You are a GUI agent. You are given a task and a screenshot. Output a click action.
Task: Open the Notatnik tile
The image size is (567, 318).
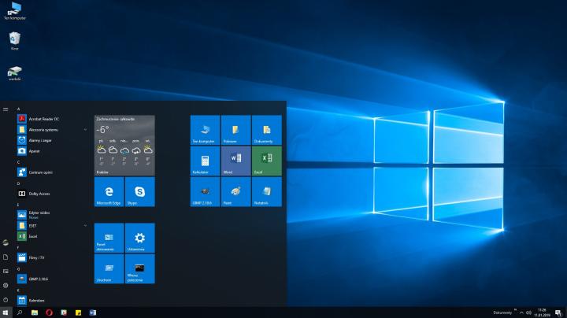(x=266, y=192)
